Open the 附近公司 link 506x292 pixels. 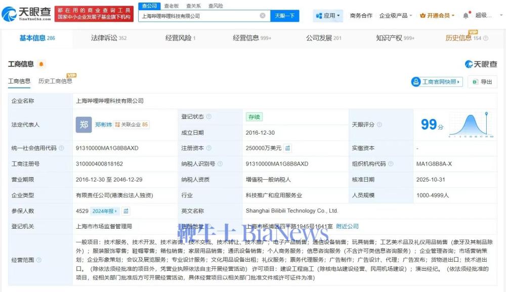(x=347, y=226)
